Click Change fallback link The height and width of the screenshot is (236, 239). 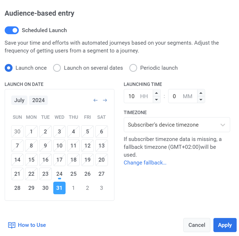click(x=145, y=163)
